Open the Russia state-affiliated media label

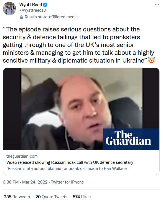51,17
